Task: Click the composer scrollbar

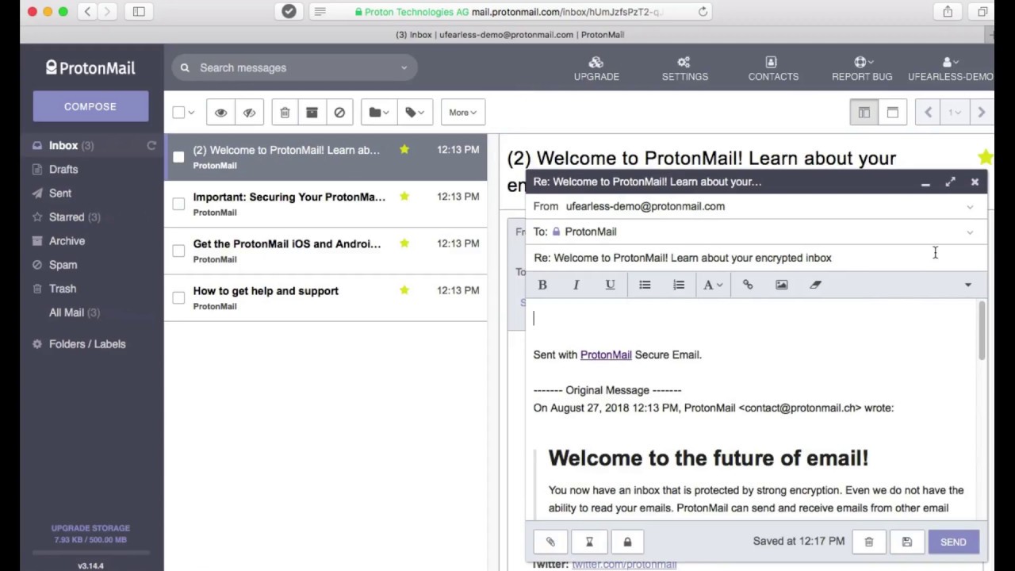Action: click(982, 331)
